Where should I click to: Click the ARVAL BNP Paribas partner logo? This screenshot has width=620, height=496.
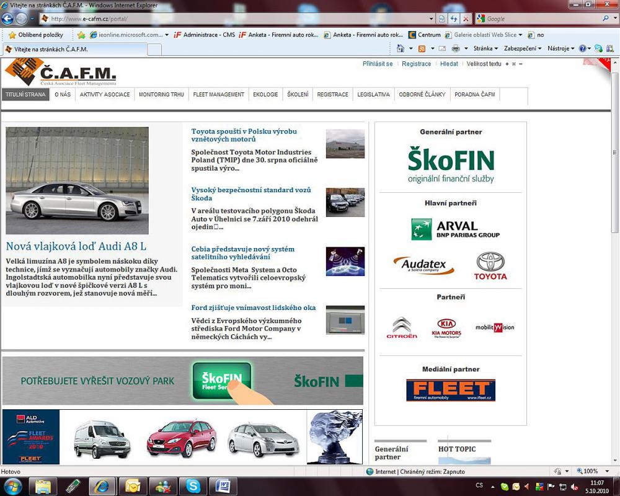455,229
